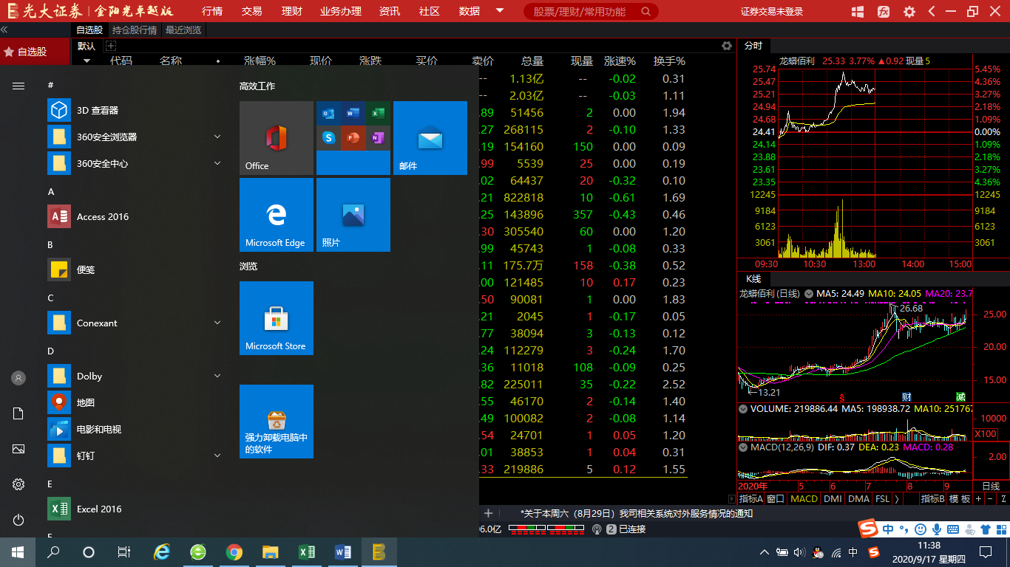Open the fx formula icon in title bar
Image resolution: width=1010 pixels, height=567 pixels.
click(884, 12)
